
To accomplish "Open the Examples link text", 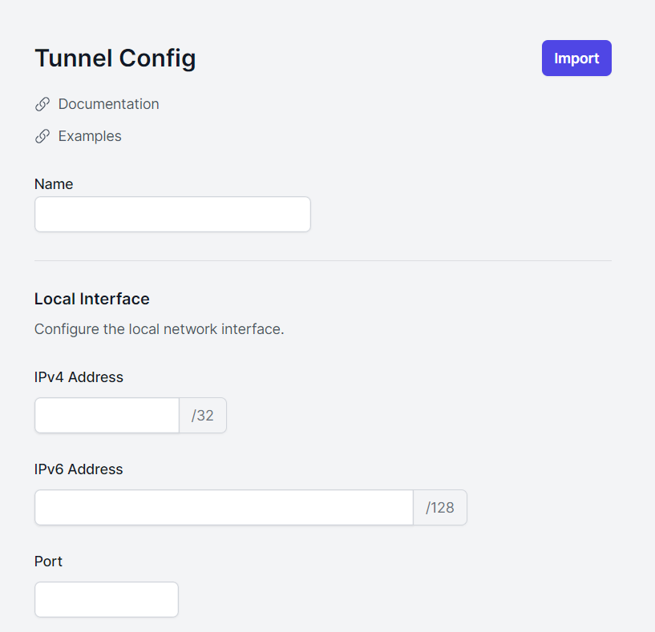I will point(90,136).
